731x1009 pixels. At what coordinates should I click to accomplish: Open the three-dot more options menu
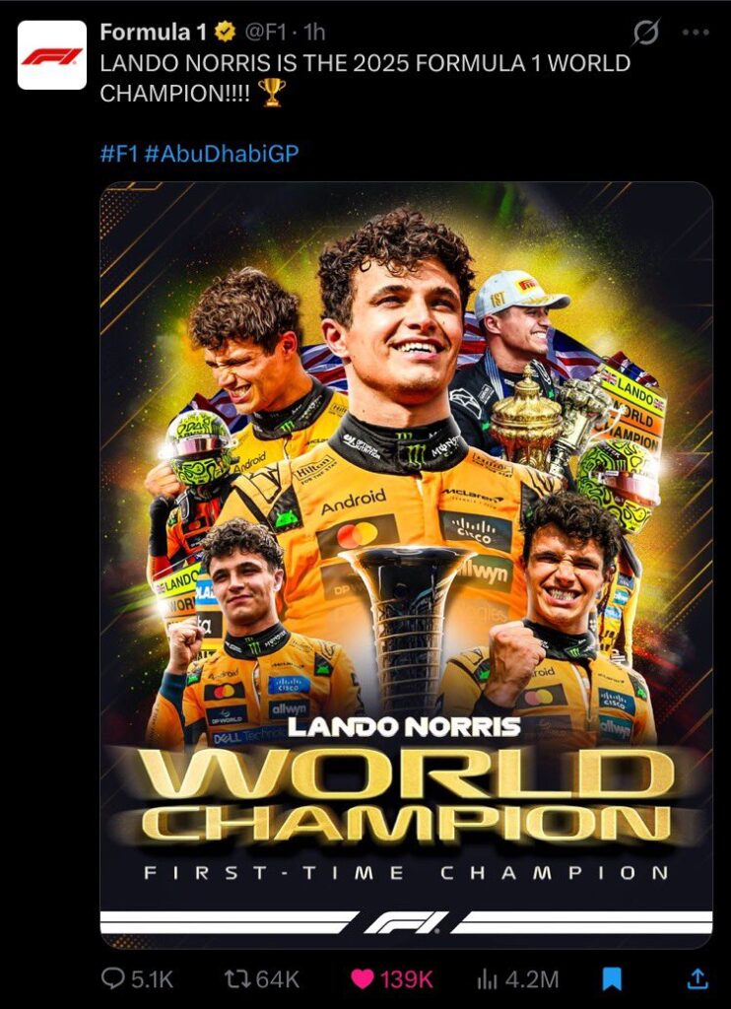point(696,33)
